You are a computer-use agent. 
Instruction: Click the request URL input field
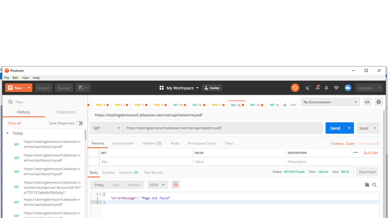(x=223, y=128)
